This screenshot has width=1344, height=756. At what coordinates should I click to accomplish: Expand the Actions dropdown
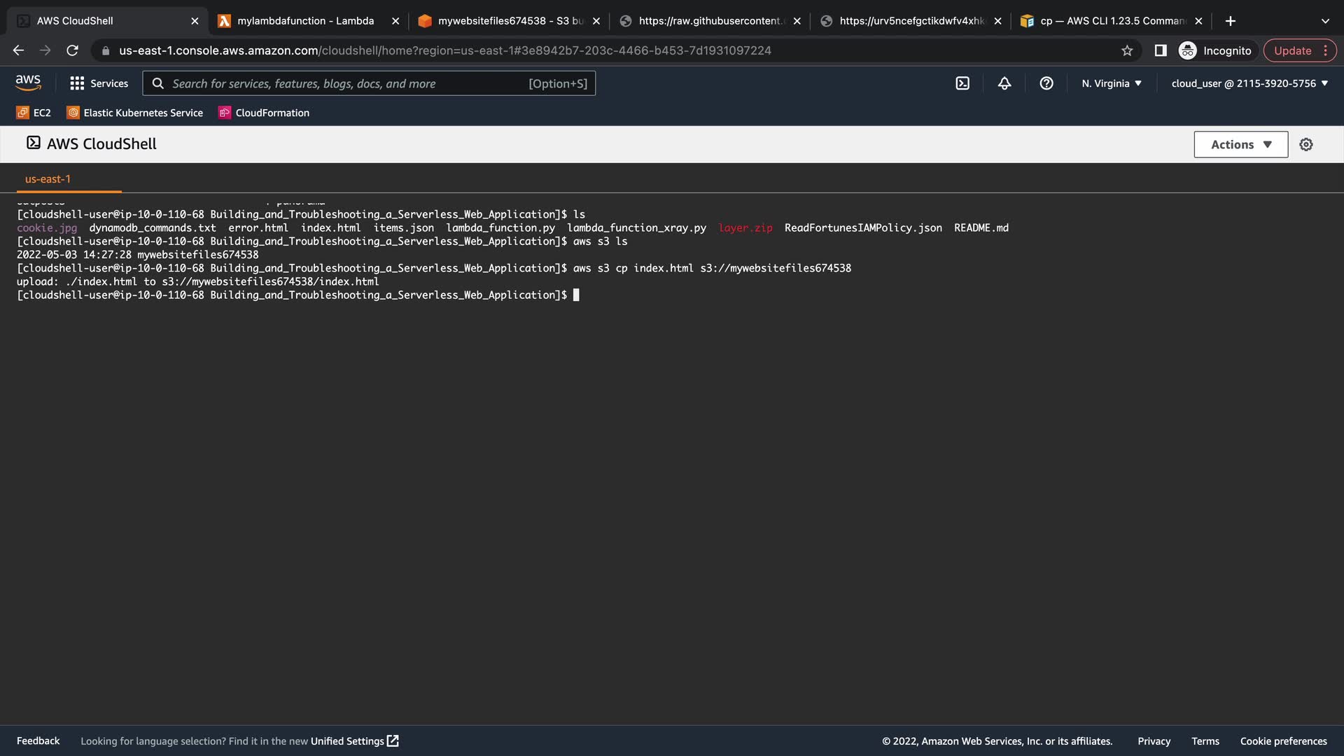tap(1240, 144)
